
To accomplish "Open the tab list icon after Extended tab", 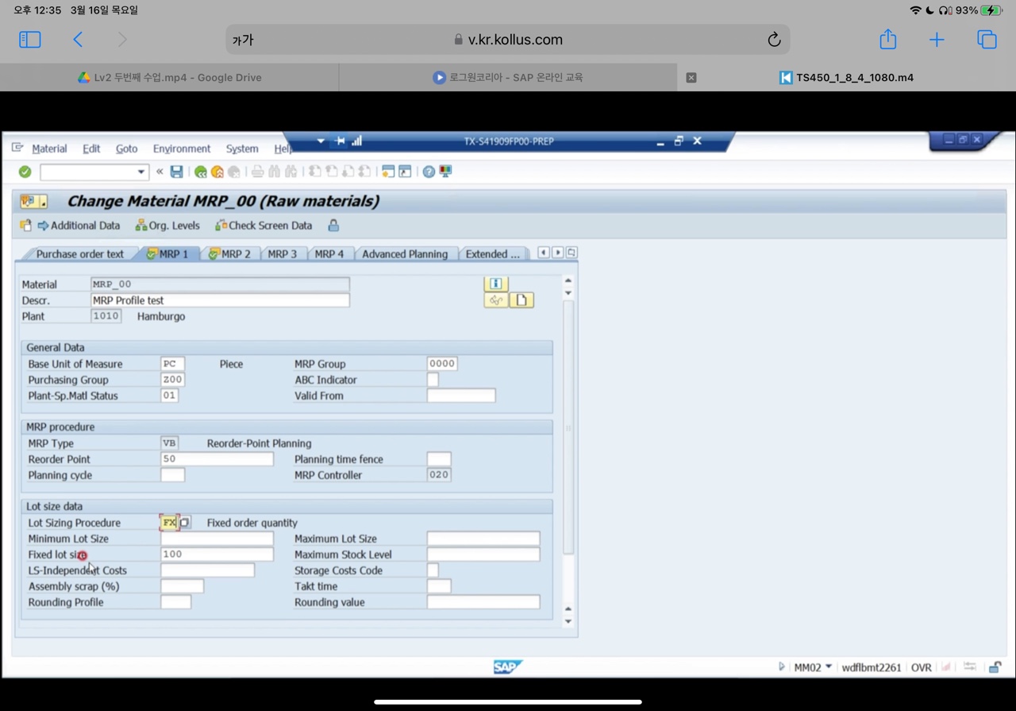I will click(571, 253).
